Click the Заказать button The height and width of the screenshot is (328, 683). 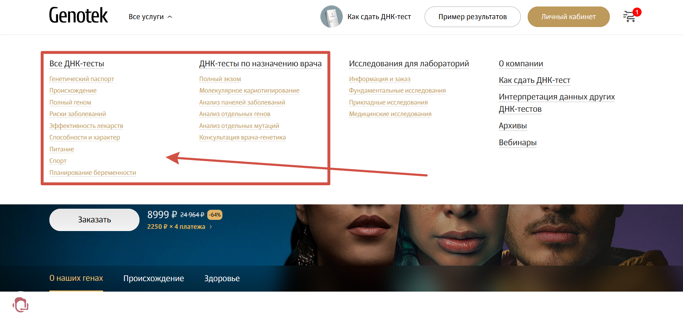tap(94, 220)
